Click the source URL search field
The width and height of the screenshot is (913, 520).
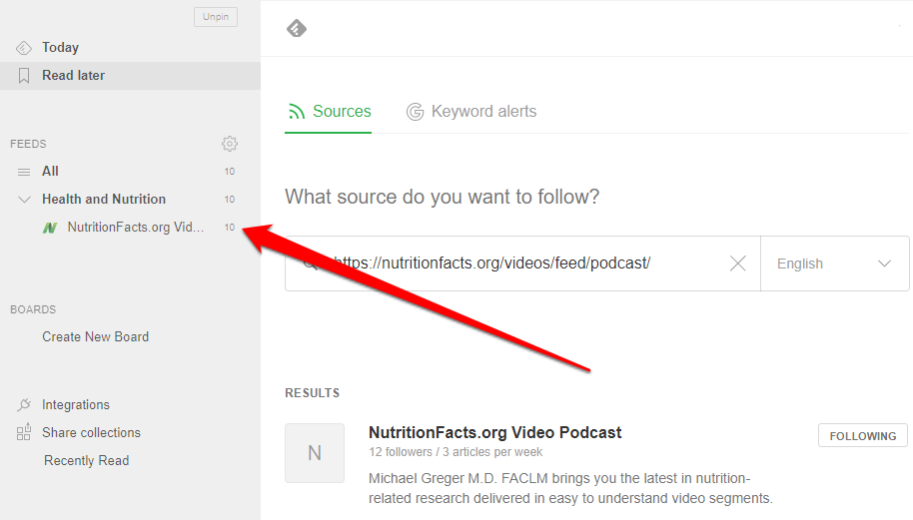pyautogui.click(x=519, y=263)
